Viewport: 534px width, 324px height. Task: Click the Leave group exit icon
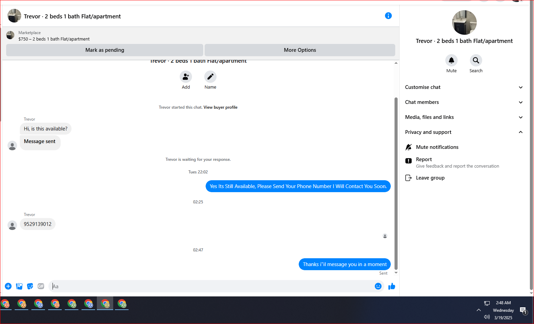pos(409,178)
